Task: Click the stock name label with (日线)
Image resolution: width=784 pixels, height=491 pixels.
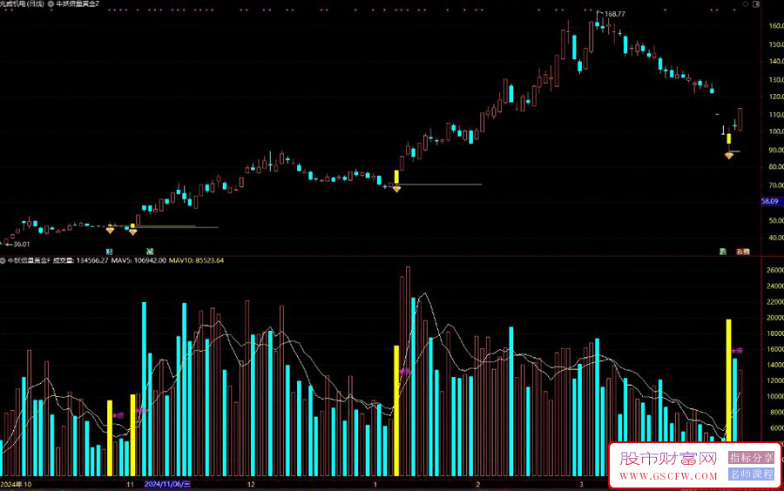Action: coord(22,3)
